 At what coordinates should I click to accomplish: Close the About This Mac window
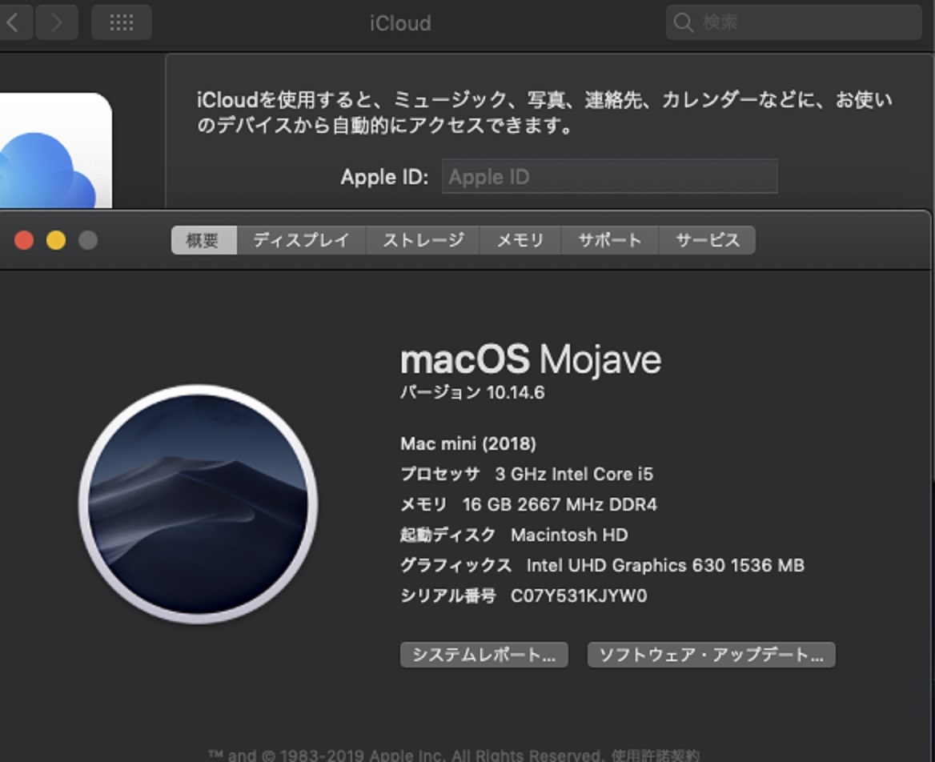tap(24, 240)
